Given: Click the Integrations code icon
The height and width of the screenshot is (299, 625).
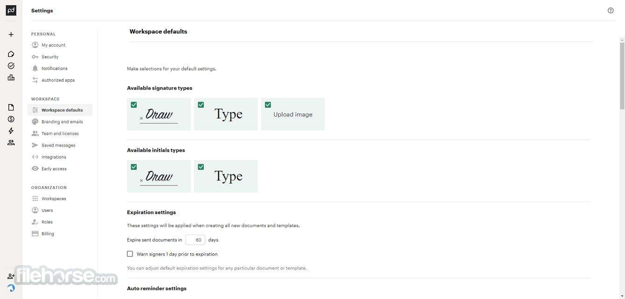Looking at the screenshot, I should click(x=35, y=157).
